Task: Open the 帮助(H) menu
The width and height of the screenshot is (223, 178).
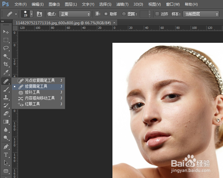Action: coord(191,4)
